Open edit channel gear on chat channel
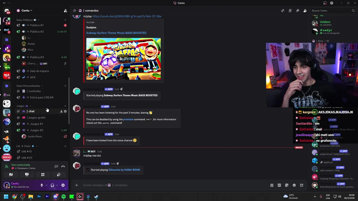Image resolution: width=358 pixels, height=201 pixels. (x=65, y=111)
